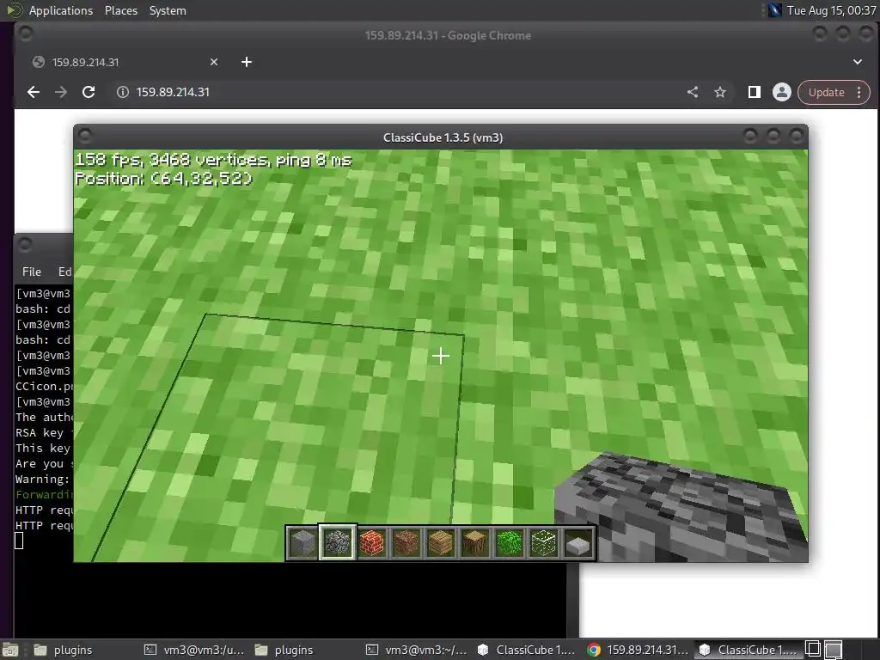The width and height of the screenshot is (880, 660).
Task: Switch to active ClassiCube taskbar item
Action: (x=749, y=650)
